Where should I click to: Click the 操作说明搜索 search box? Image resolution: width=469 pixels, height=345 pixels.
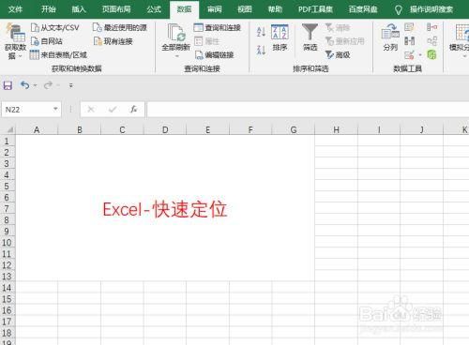[x=431, y=9]
